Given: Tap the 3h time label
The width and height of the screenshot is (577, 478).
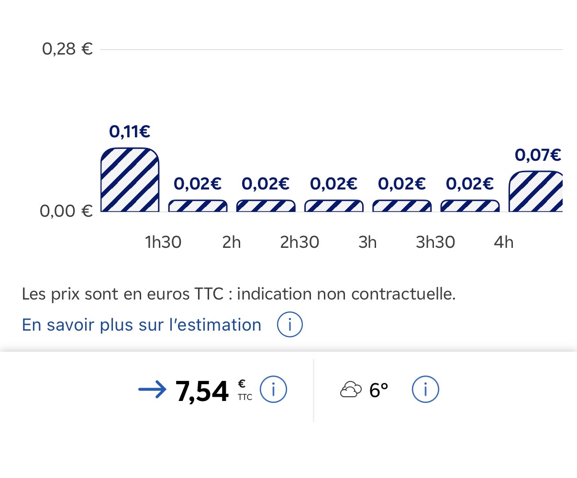Looking at the screenshot, I should coord(367,242).
